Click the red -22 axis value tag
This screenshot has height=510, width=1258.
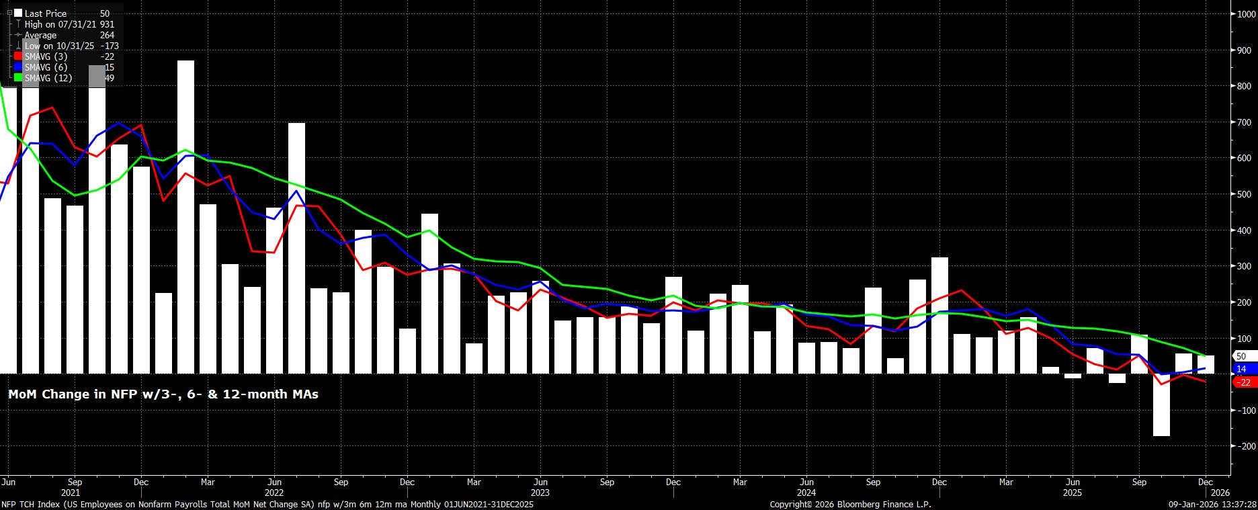pos(1243,382)
